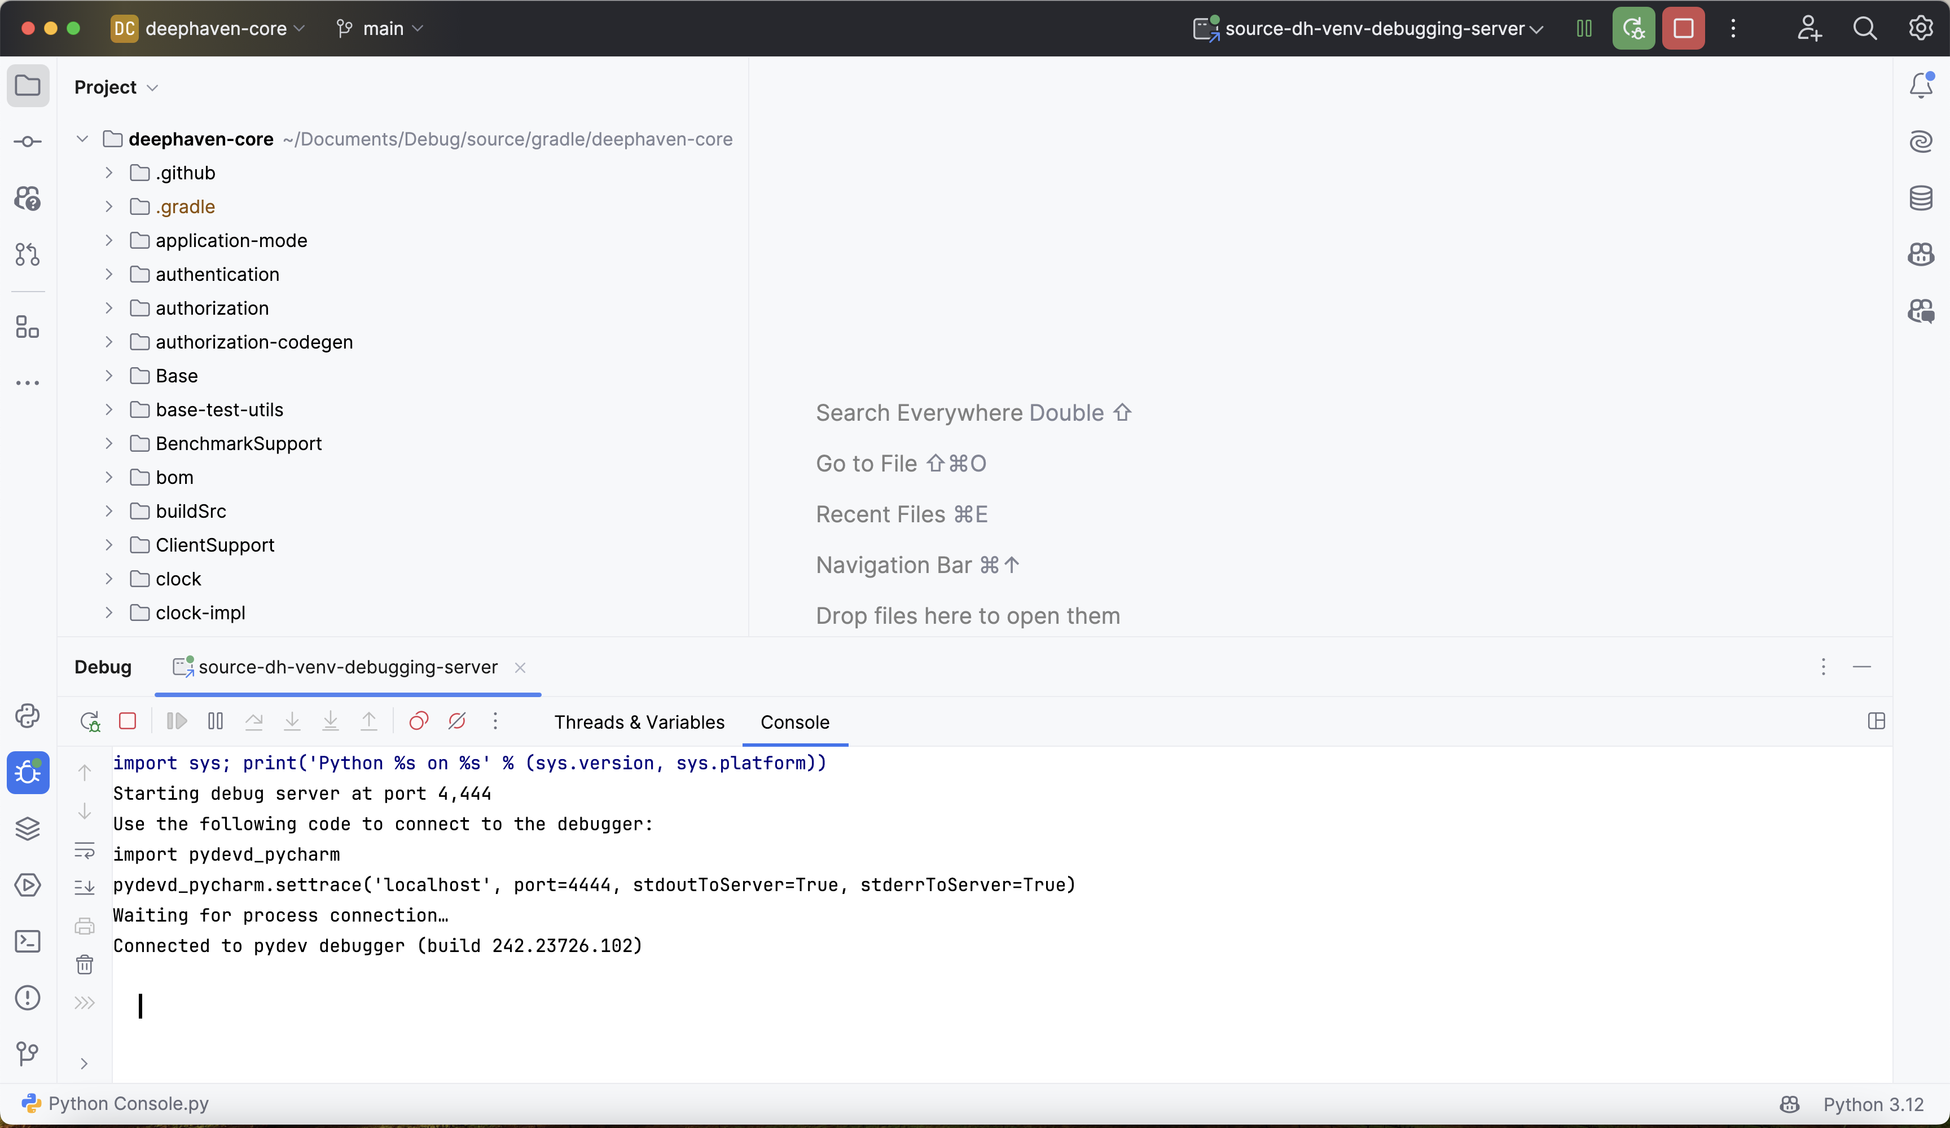Expand the authentication folder
Image resolution: width=1950 pixels, height=1128 pixels.
click(109, 275)
